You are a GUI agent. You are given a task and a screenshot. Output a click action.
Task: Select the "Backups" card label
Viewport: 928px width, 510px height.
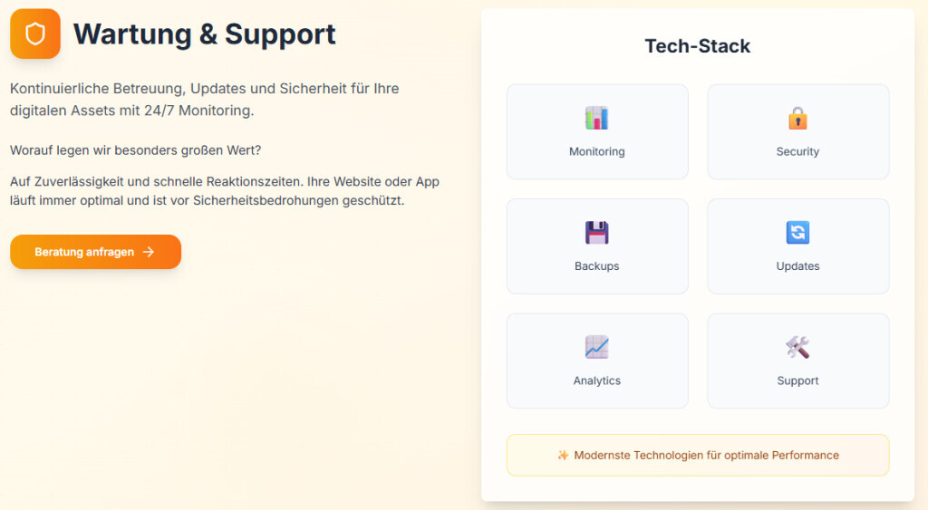tap(597, 266)
